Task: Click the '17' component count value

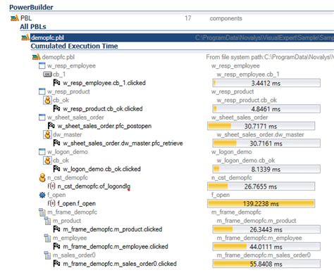Action: [188, 18]
